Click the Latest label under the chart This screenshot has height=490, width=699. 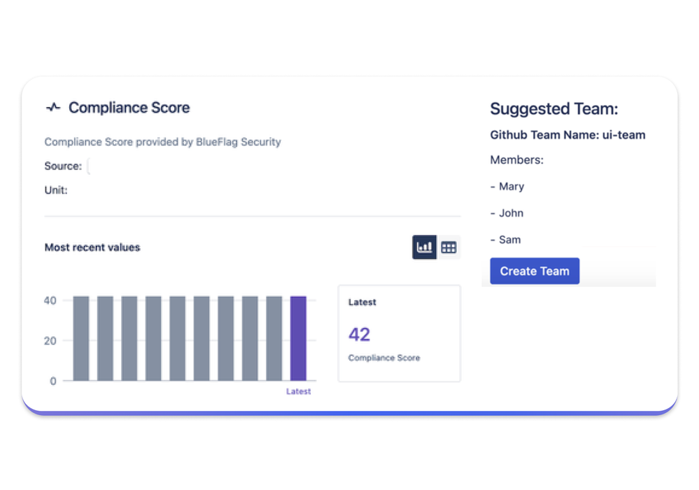(298, 391)
